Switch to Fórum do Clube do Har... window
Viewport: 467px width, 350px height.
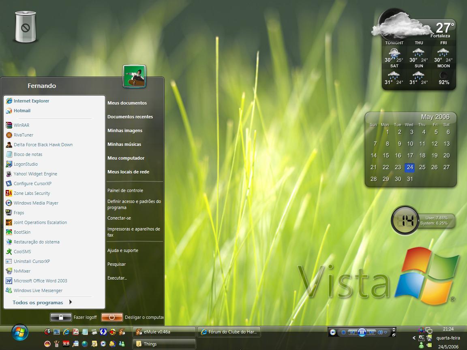point(229,331)
